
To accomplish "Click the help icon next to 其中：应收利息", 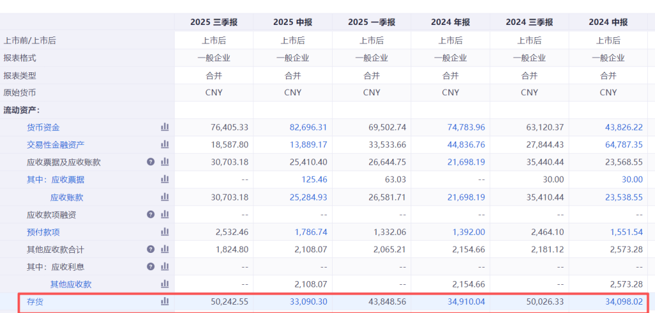I will pyautogui.click(x=151, y=266).
